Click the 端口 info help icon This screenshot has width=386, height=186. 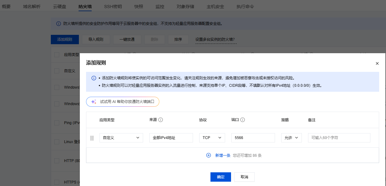point(243,120)
